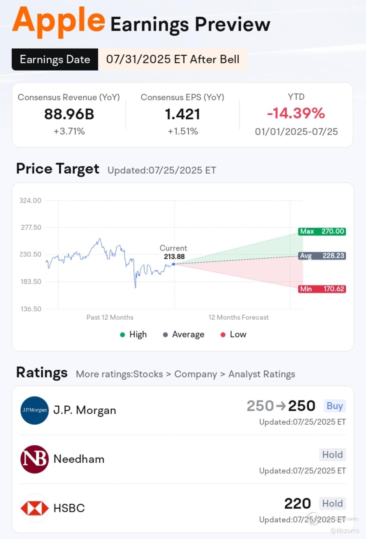366x539 pixels.
Task: Click the HSBC Hold rating badge
Action: (332, 503)
